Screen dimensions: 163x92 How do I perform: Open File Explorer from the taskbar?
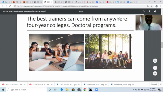click(67, 90)
